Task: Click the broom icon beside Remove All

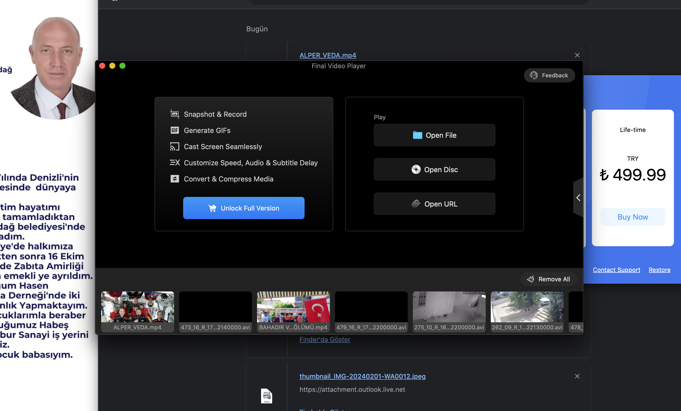Action: pyautogui.click(x=530, y=279)
